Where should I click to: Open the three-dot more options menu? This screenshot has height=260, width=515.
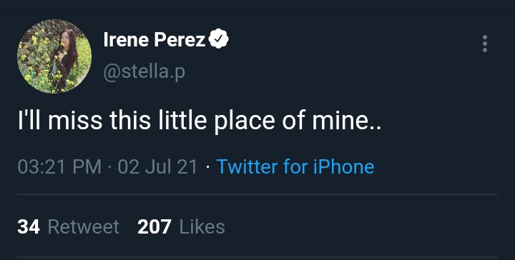485,44
